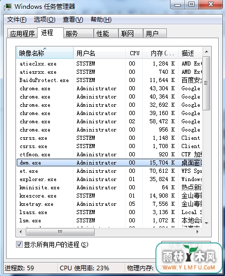The width and height of the screenshot is (225, 276).
Task: Select the BaiduProtect.exe process
Action: click(109, 80)
